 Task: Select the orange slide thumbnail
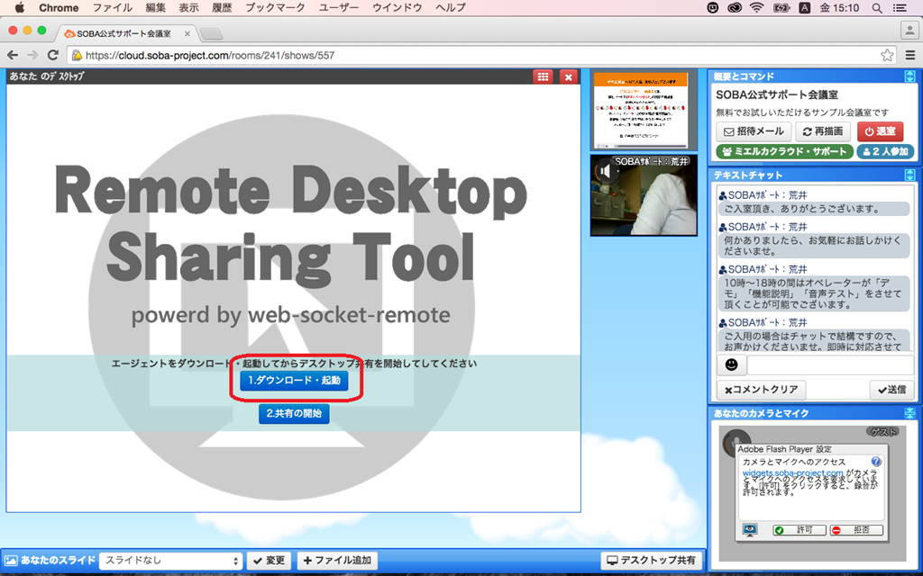click(644, 110)
